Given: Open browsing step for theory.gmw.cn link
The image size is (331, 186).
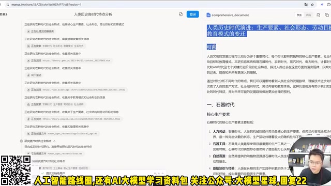Looking at the screenshot, I should tap(69, 60).
